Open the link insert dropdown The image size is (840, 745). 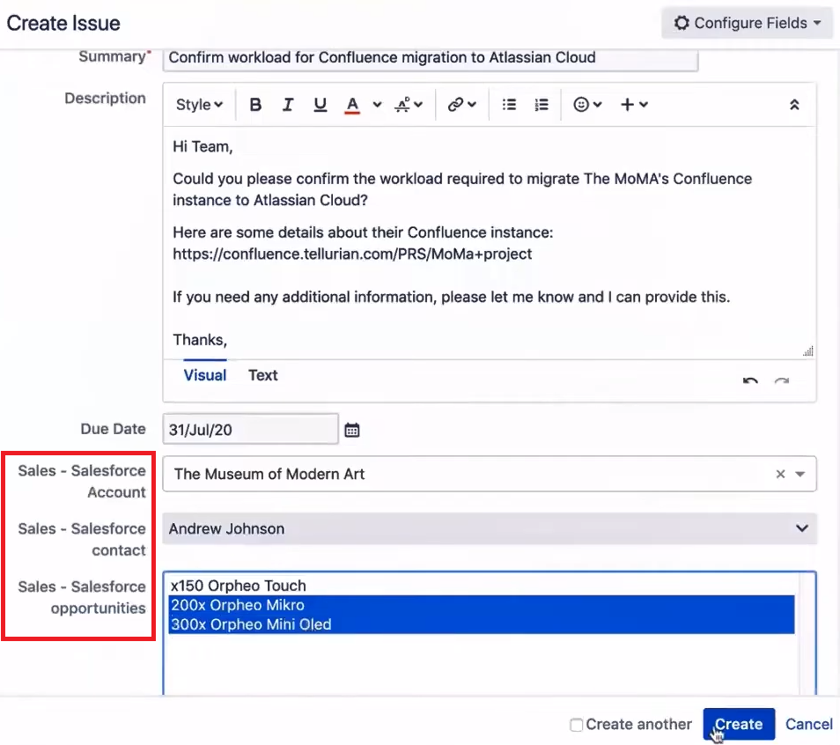(461, 105)
